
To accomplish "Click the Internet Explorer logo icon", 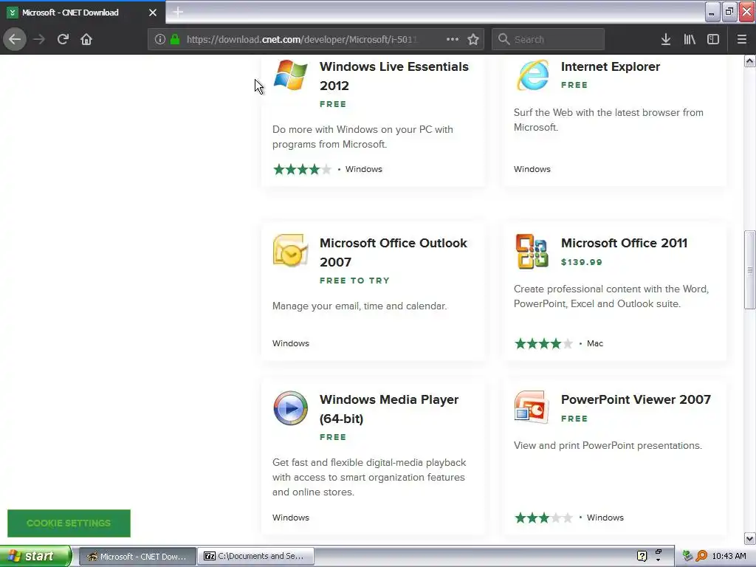I will point(532,75).
